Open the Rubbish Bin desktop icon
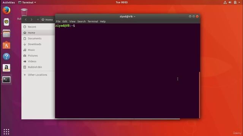 24,12
